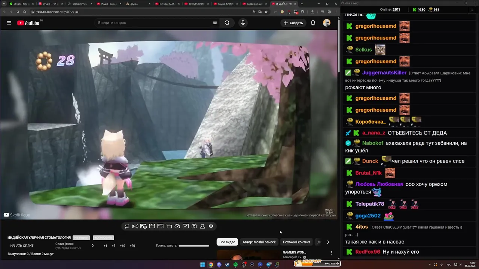
Task: Select the Автор: MoshiTheRock chip
Action: 259,242
